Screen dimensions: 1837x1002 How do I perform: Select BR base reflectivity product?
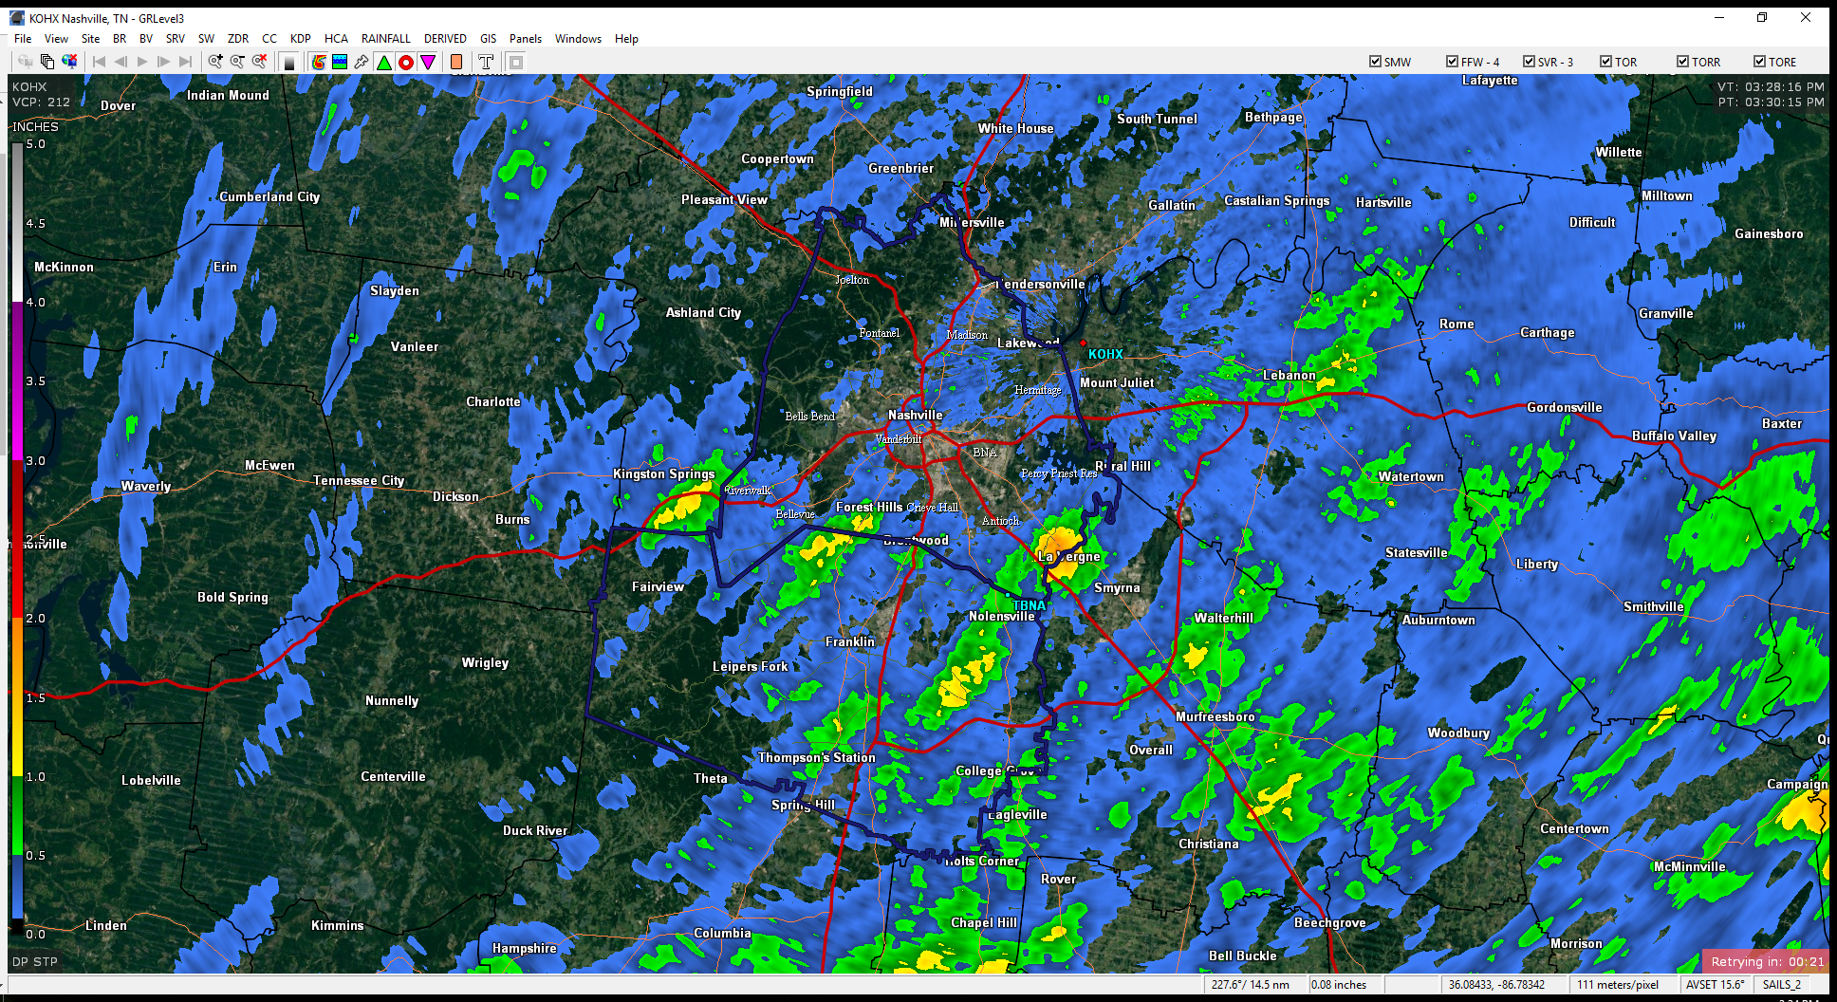120,39
